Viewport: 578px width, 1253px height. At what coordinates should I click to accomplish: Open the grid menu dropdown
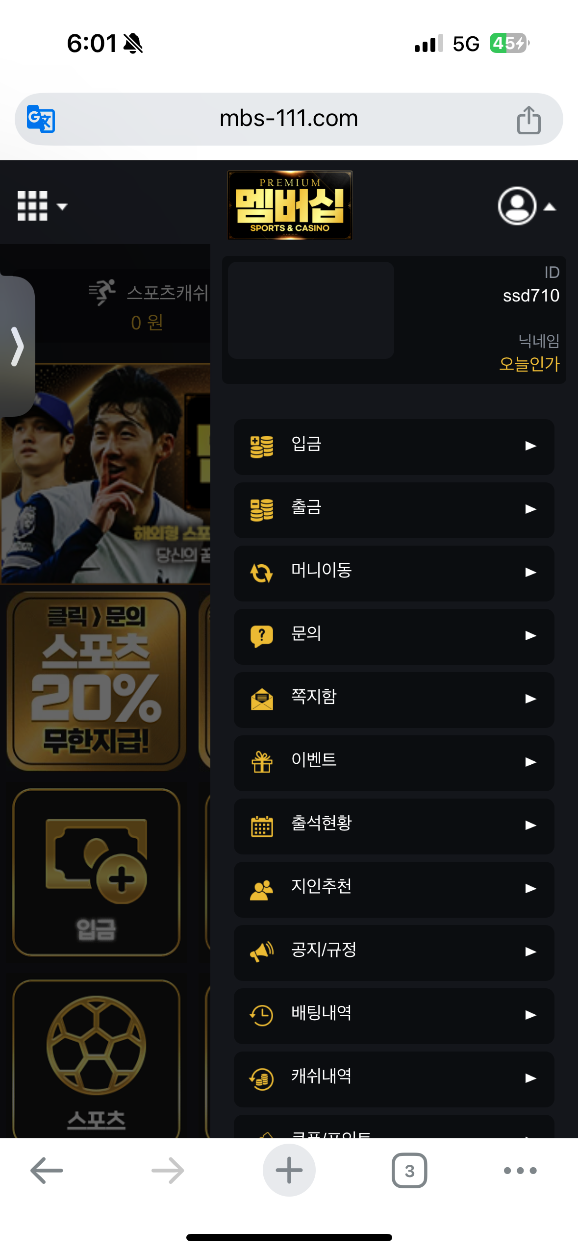tap(42, 206)
